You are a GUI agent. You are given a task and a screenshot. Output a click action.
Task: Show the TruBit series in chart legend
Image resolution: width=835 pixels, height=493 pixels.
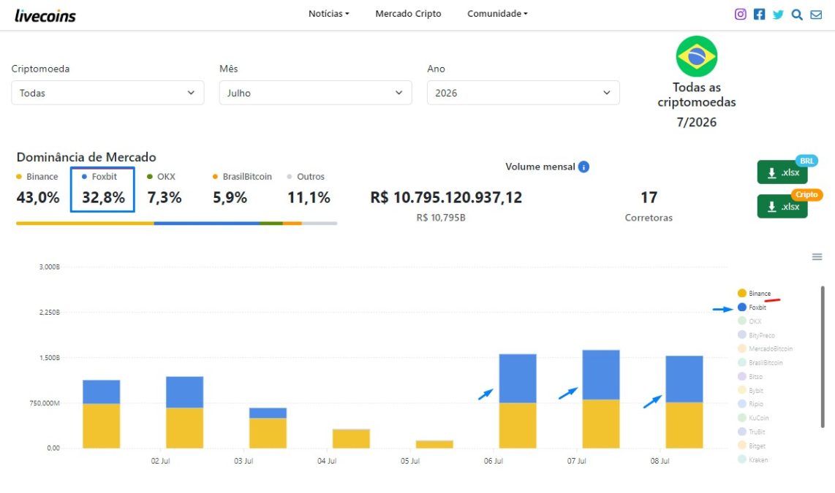752,432
